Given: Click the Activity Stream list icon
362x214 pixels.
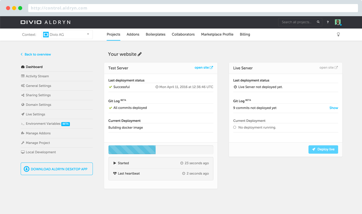Looking at the screenshot, I should click(x=23, y=76).
